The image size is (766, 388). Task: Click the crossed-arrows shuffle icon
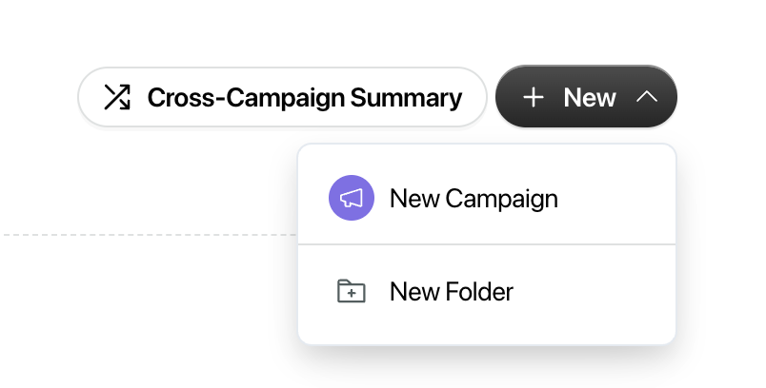[x=117, y=97]
